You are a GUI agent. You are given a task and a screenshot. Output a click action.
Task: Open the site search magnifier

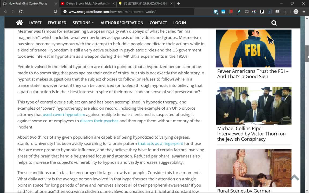click(x=274, y=23)
